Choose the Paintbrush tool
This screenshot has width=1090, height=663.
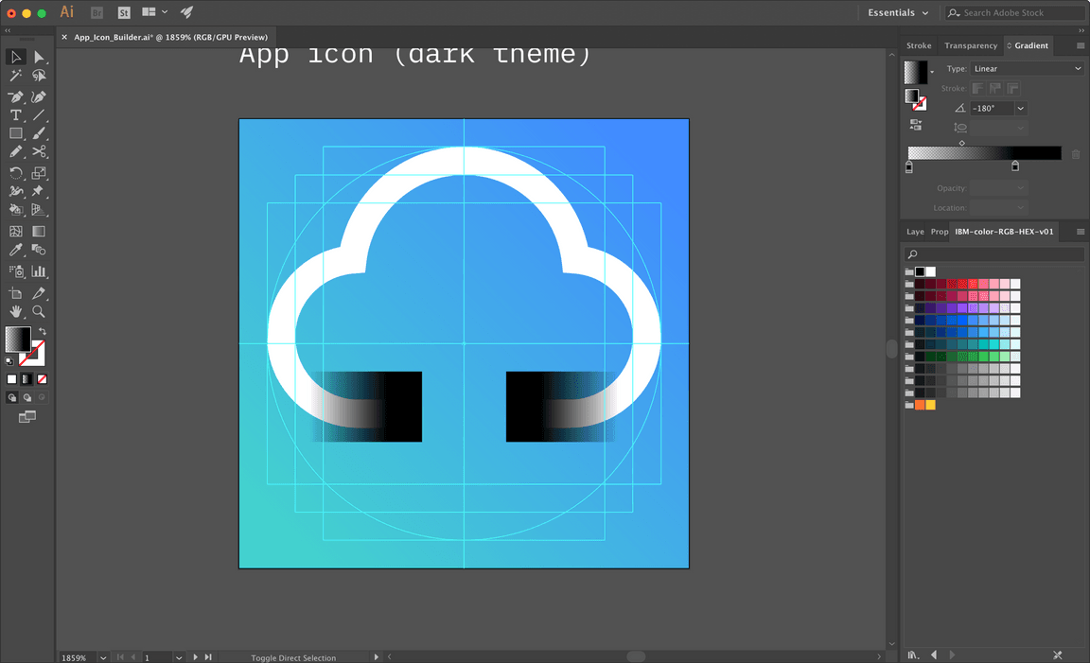pos(39,135)
